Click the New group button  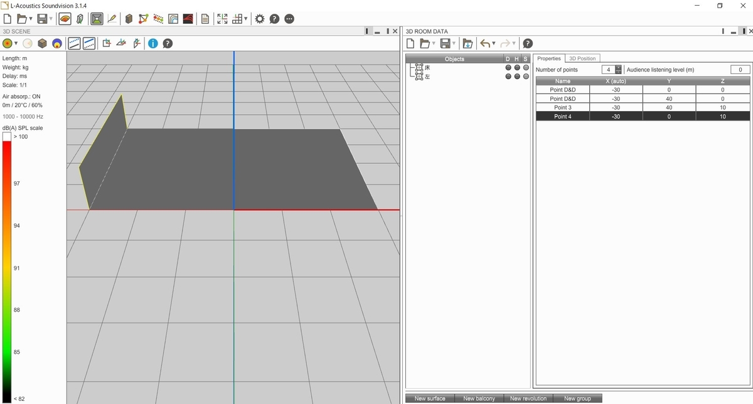[577, 398]
